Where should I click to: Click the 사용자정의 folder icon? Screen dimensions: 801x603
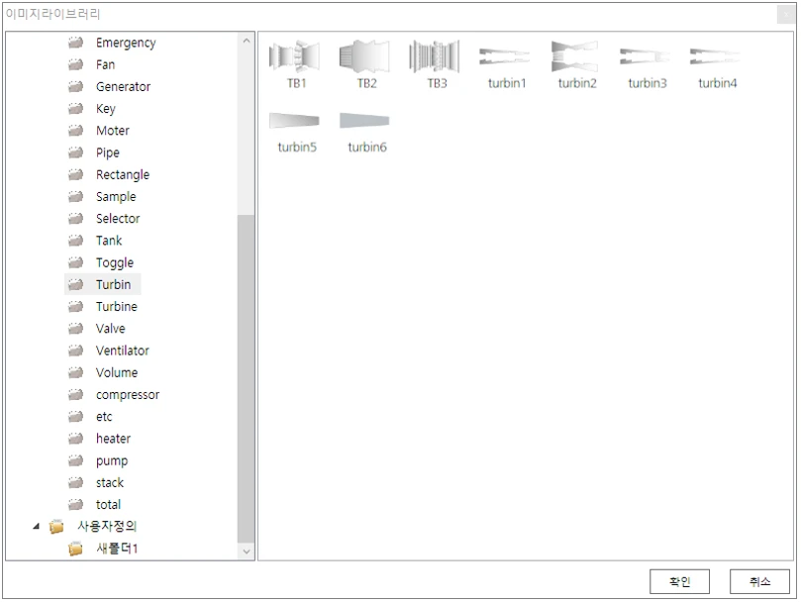click(56, 527)
